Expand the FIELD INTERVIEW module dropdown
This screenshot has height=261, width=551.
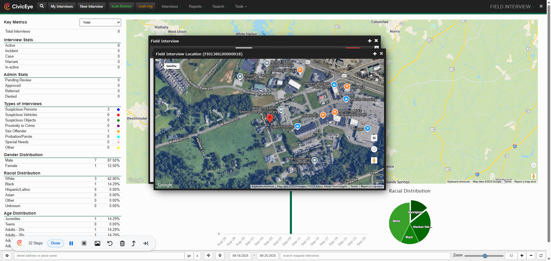pos(512,7)
